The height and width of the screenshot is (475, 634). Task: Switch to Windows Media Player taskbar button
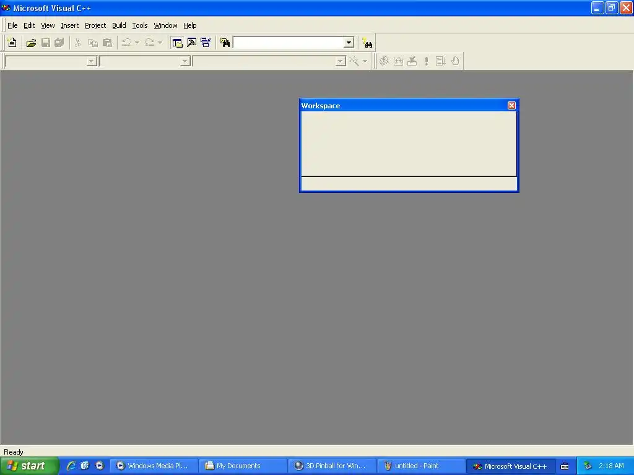click(154, 466)
